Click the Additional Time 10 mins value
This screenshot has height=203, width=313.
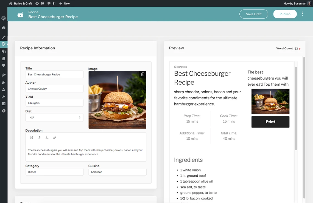click(x=192, y=139)
